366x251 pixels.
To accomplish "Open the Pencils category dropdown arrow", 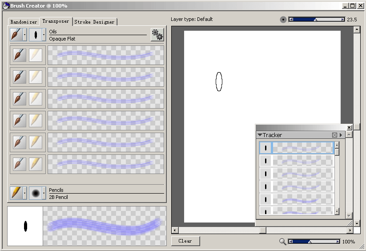I will tap(24, 193).
